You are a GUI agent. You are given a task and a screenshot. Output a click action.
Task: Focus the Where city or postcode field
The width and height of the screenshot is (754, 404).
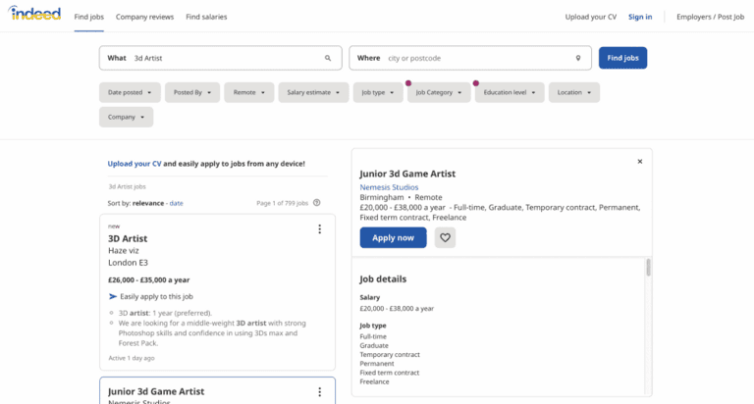coord(470,58)
